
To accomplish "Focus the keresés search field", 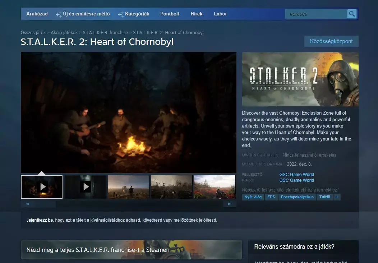I will (316, 14).
